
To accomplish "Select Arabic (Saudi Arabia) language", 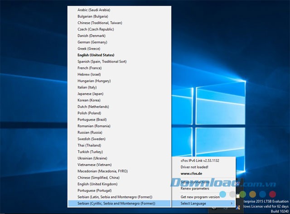I will pyautogui.click(x=94, y=10).
